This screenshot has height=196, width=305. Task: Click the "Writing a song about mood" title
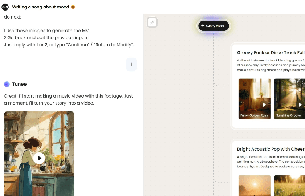coord(40,7)
